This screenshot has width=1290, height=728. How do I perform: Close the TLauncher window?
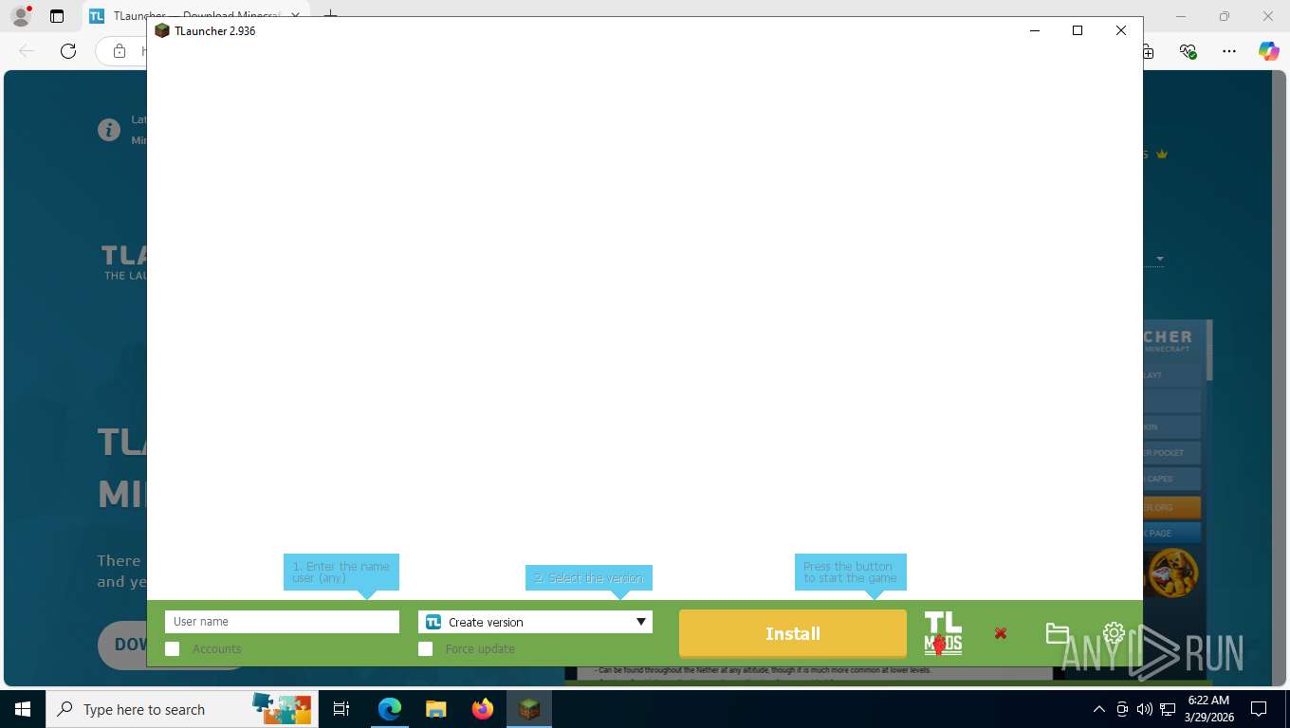coord(1121,30)
